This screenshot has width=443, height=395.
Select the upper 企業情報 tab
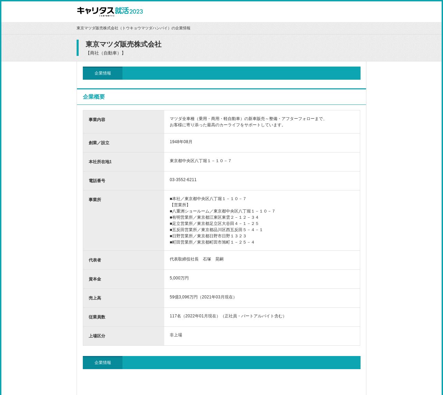(102, 73)
